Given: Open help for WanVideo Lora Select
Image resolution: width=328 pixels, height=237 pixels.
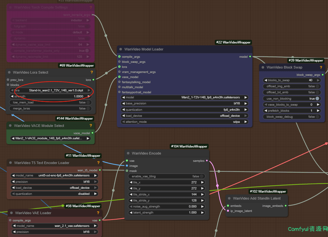Looking at the screenshot, I should [x=92, y=72].
